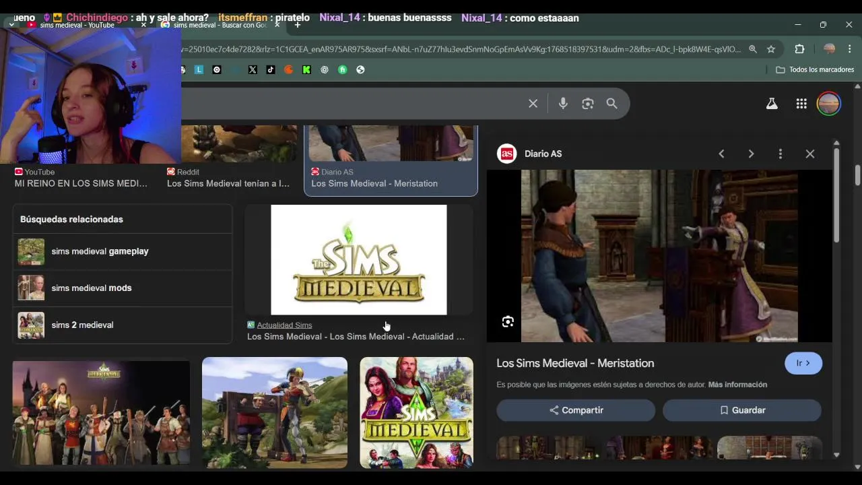Open a new browser tab
The height and width of the screenshot is (485, 862).
[x=298, y=25]
